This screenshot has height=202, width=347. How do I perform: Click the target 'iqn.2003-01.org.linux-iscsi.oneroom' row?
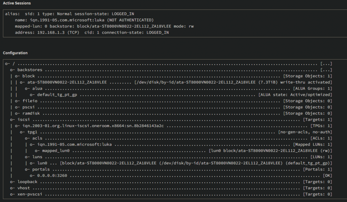[x=173, y=126]
